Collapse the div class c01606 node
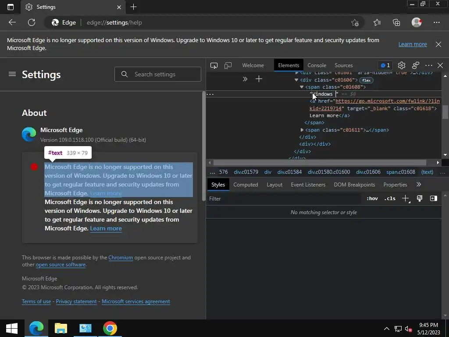Viewport: 449px width, 337px height. 296,80
